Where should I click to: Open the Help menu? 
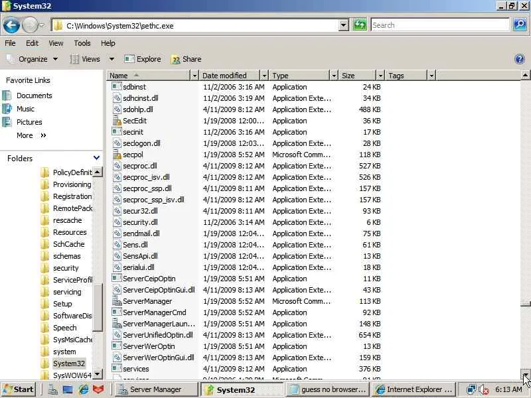click(x=108, y=43)
